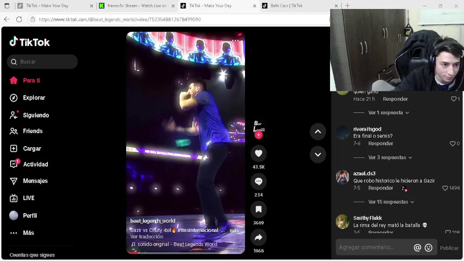Click the 'Agregar comentario...' field

(373, 248)
